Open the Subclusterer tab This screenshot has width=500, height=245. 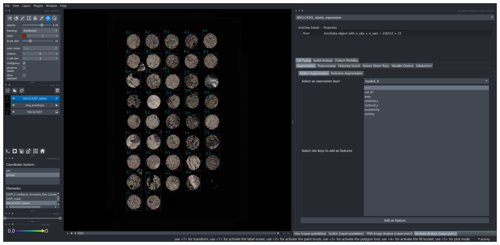424,66
